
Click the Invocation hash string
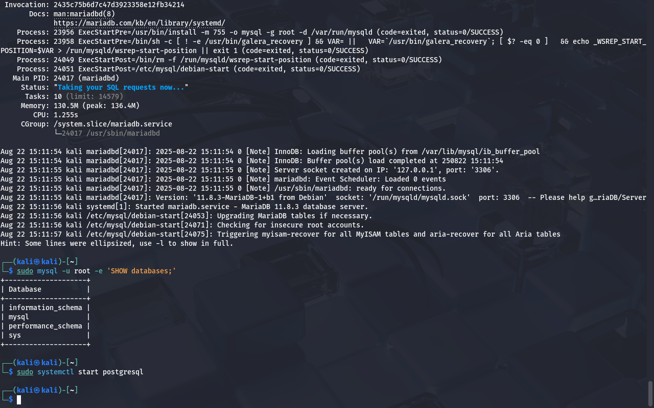coord(119,5)
